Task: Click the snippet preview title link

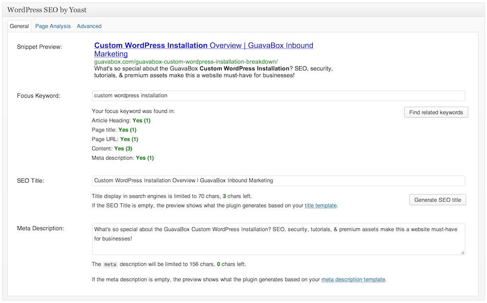Action: tap(204, 49)
